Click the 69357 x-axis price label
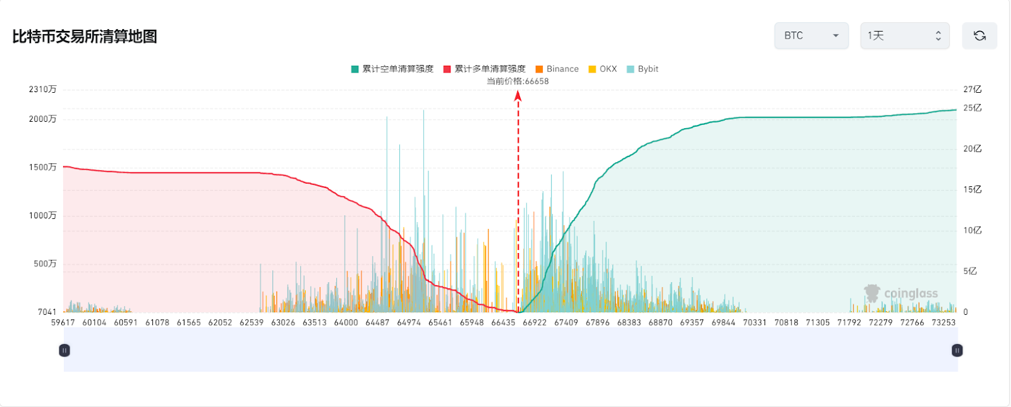 [692, 322]
